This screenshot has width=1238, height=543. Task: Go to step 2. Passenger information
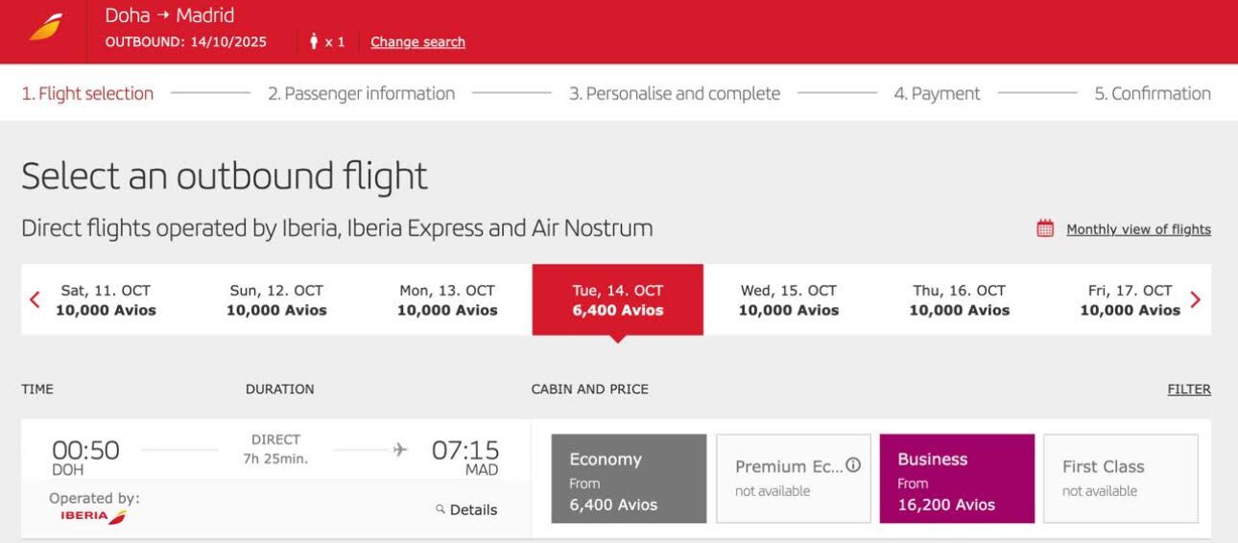pos(361,93)
